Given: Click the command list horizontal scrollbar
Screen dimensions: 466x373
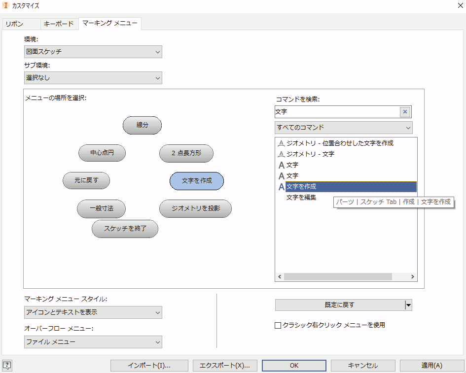Looking at the screenshot, I should (x=338, y=277).
